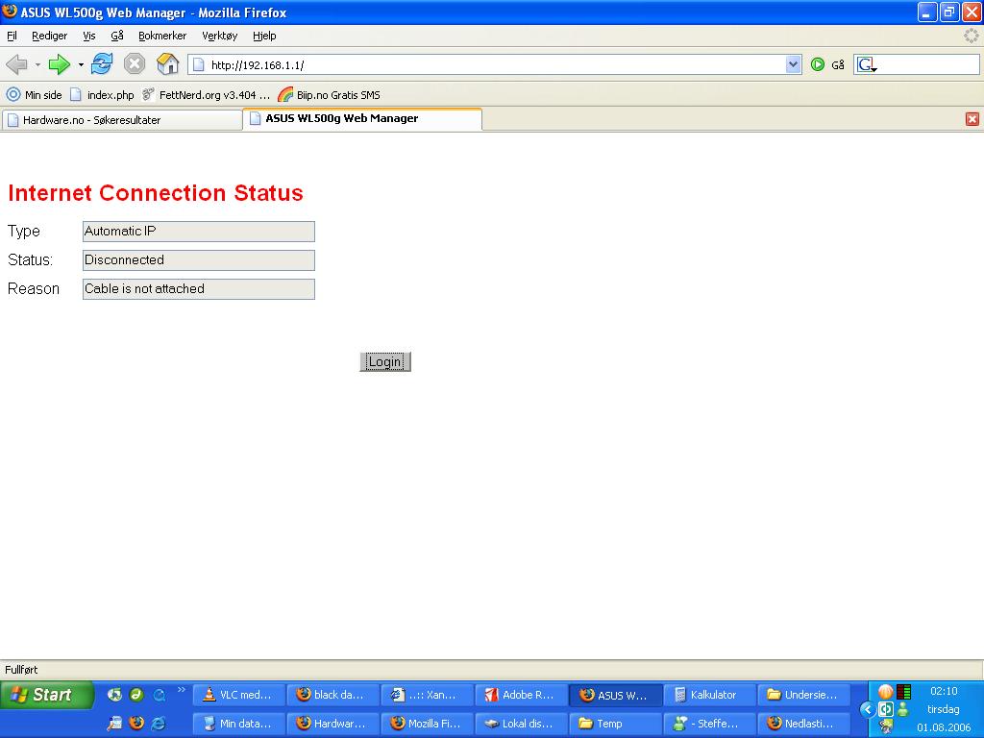
Task: Click the green Go button icon
Action: pos(818,64)
